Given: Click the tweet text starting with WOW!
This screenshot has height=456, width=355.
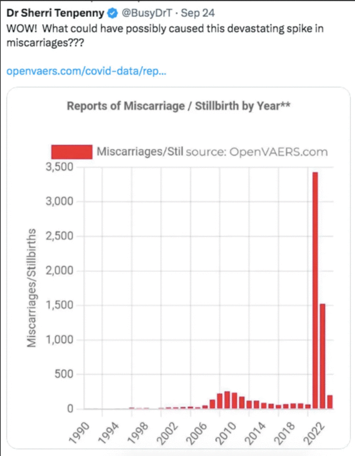Looking at the screenshot, I should [165, 36].
